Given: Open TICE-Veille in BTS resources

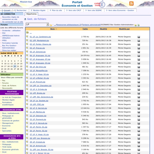Looking at the screenshot, I should pos(7,147).
